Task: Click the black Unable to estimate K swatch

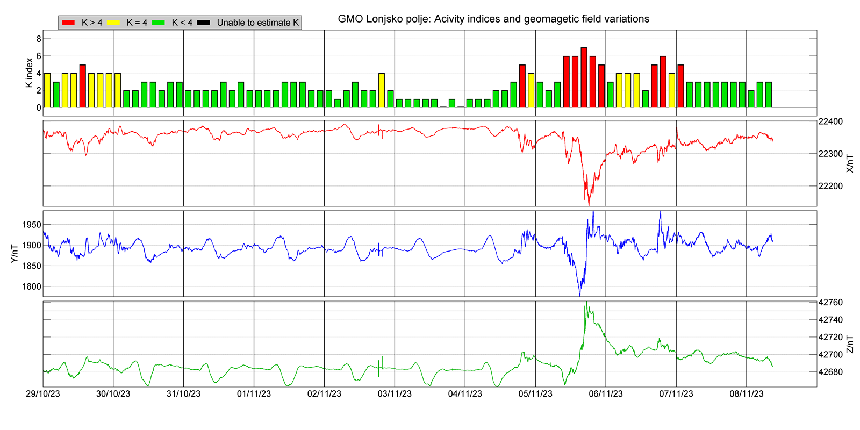Action: [204, 23]
